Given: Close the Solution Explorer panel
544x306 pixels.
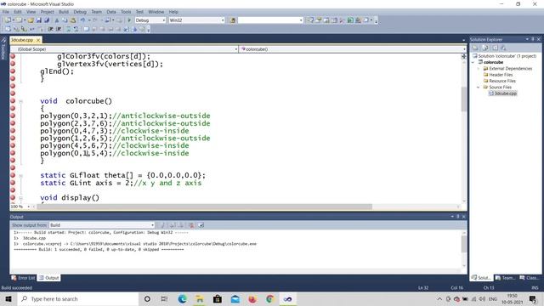Looking at the screenshot, I should coord(539,39).
